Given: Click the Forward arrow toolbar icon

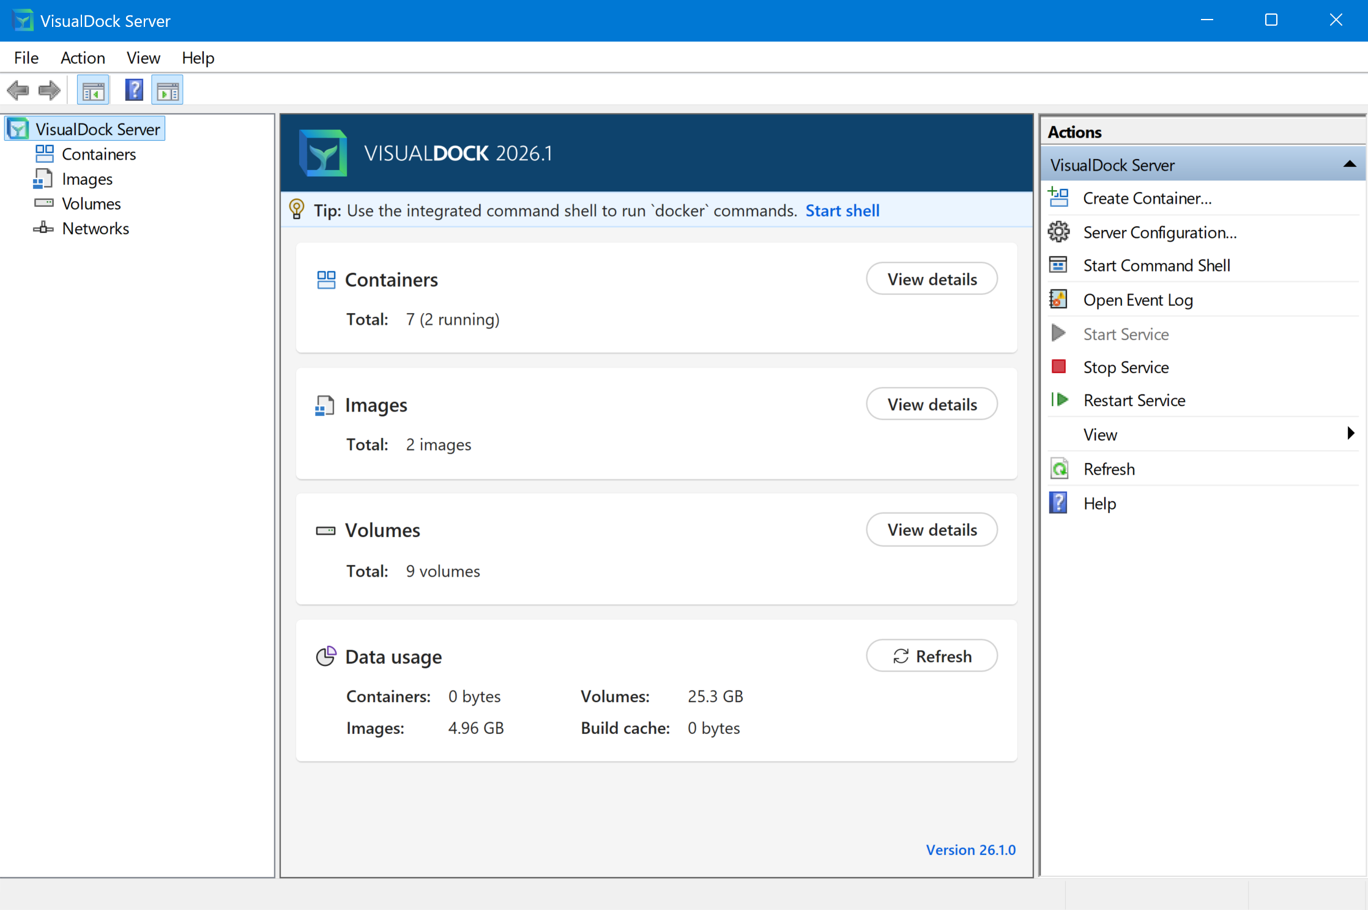Looking at the screenshot, I should pos(50,91).
